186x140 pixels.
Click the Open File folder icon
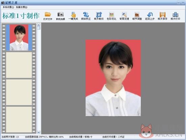pos(48,15)
